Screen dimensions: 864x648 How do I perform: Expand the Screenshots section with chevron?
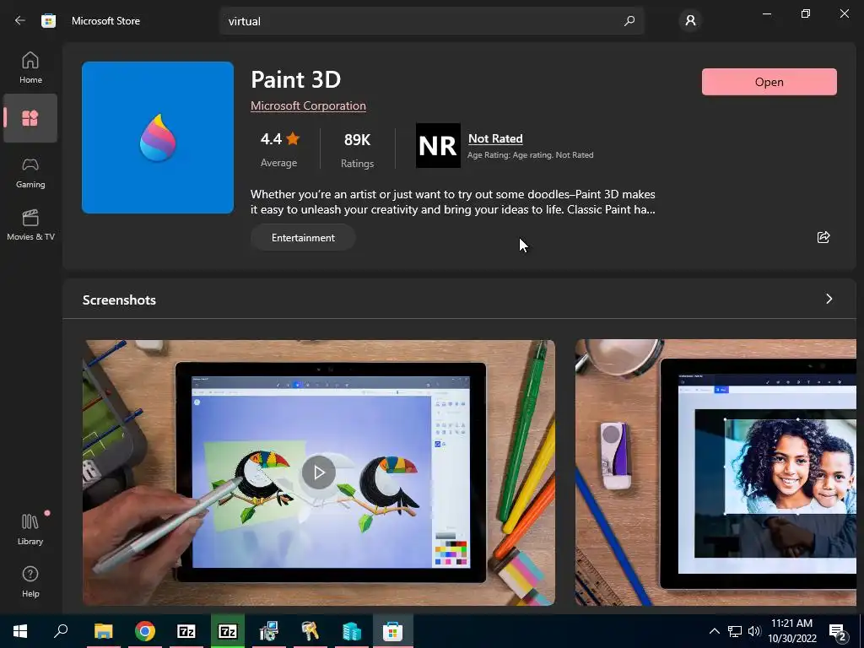(829, 299)
